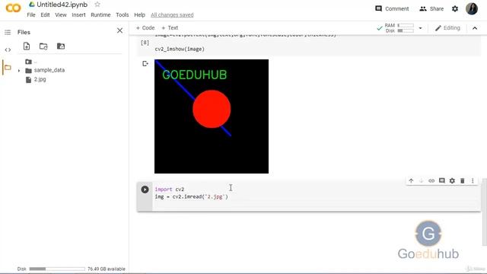Expand the sample_data folder arrow
The image size is (487, 274).
click(x=19, y=71)
